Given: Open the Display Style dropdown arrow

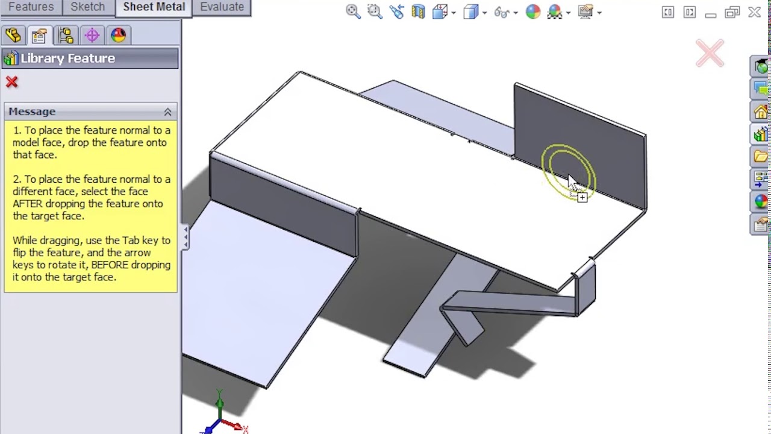Looking at the screenshot, I should point(484,13).
